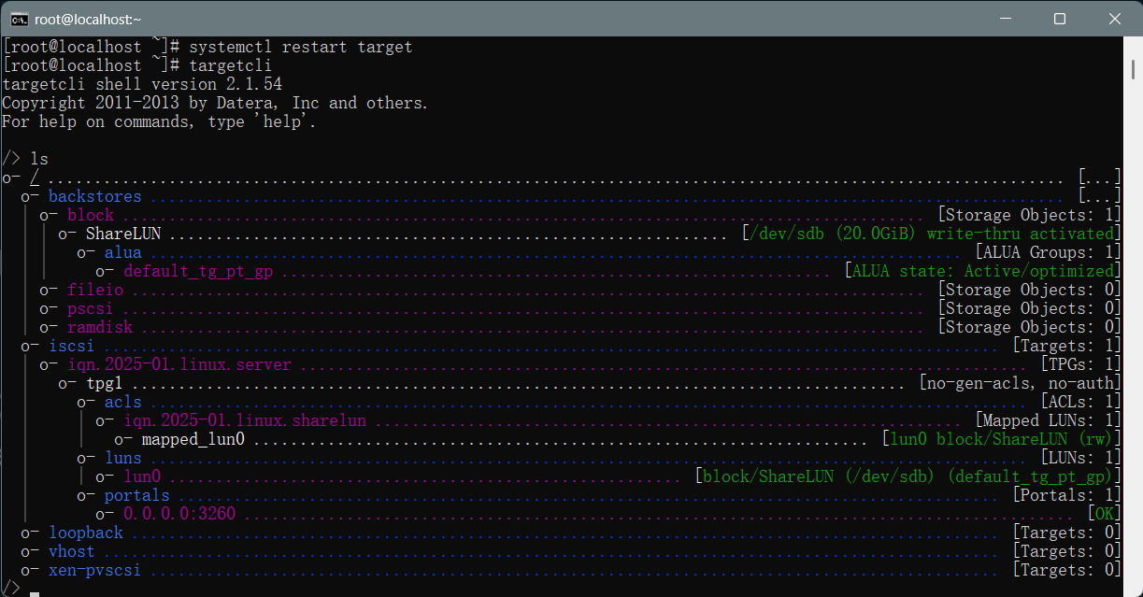Maximize the terminal window
This screenshot has width=1143, height=597.
1059,19
